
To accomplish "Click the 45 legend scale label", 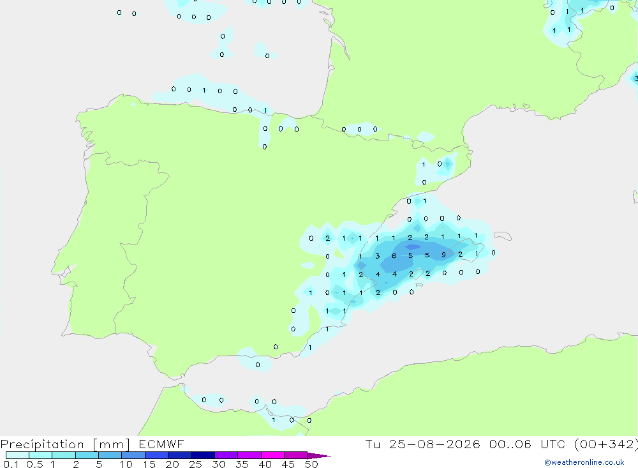I will click(288, 464).
